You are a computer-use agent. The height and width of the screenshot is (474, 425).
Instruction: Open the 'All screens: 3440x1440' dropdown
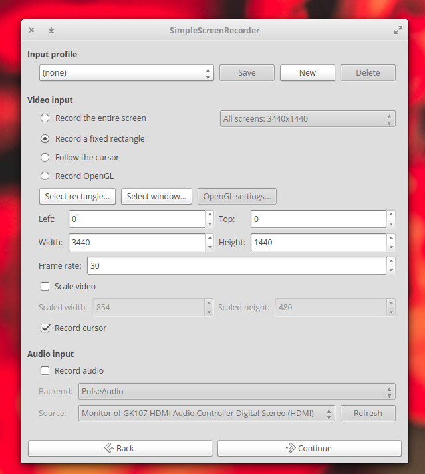click(307, 119)
